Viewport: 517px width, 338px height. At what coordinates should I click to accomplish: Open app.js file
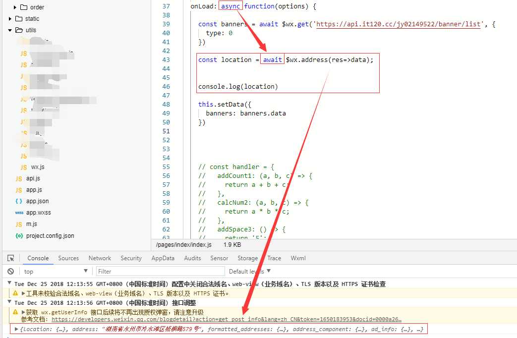(34, 190)
